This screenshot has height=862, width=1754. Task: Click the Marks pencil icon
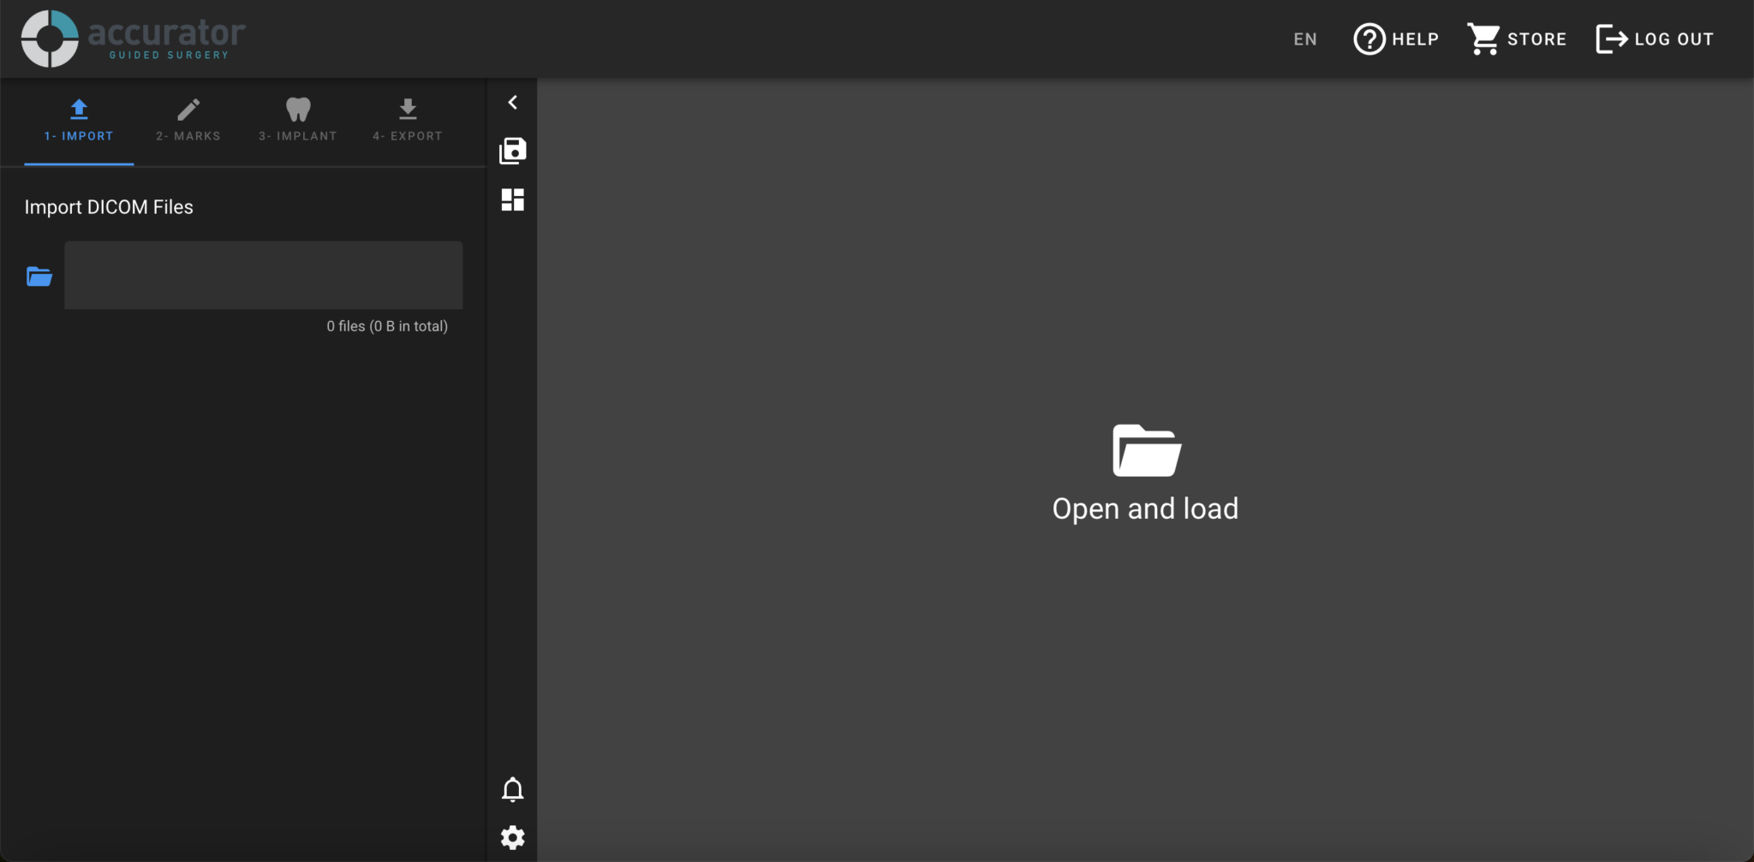(188, 108)
